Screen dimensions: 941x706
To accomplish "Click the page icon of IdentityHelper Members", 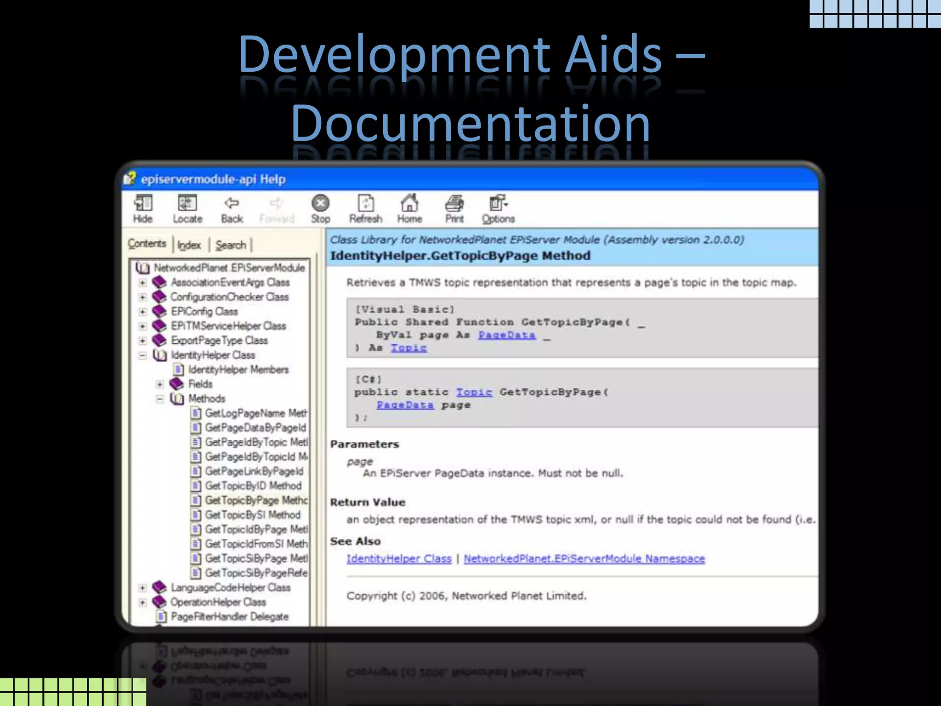I will (179, 370).
